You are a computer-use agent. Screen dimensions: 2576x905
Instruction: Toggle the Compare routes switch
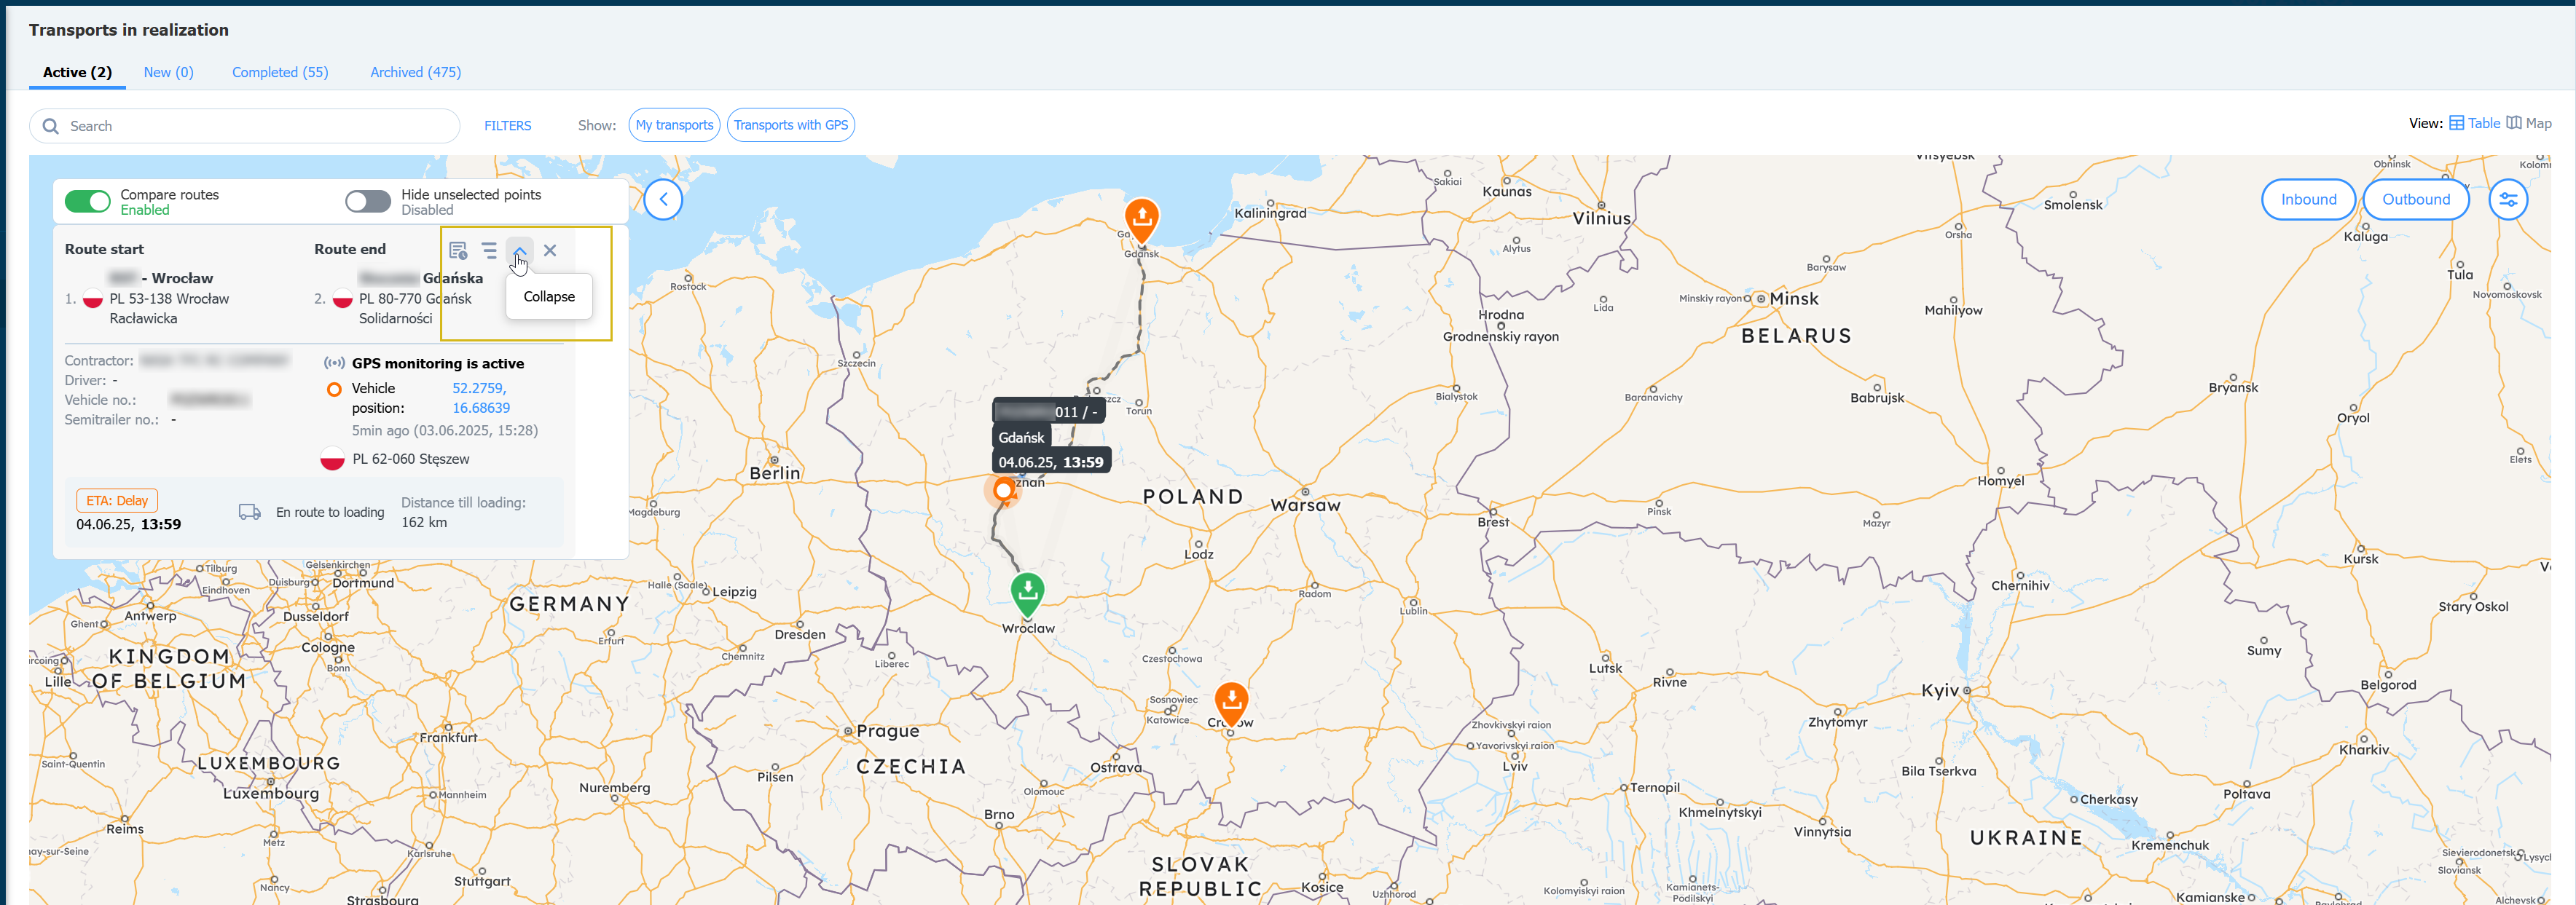[88, 202]
